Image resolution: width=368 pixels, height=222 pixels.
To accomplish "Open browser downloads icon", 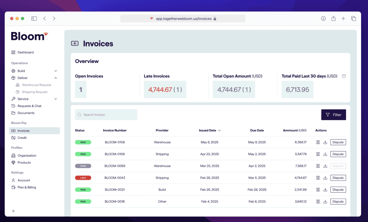I will [323, 18].
